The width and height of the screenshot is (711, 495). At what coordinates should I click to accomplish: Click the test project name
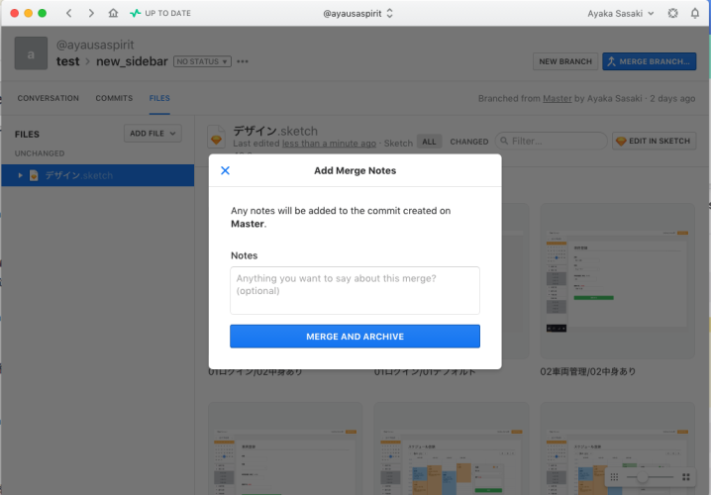point(67,61)
